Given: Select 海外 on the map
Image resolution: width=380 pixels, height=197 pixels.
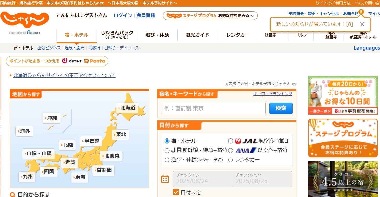Looking at the screenshot, I should point(24,131).
